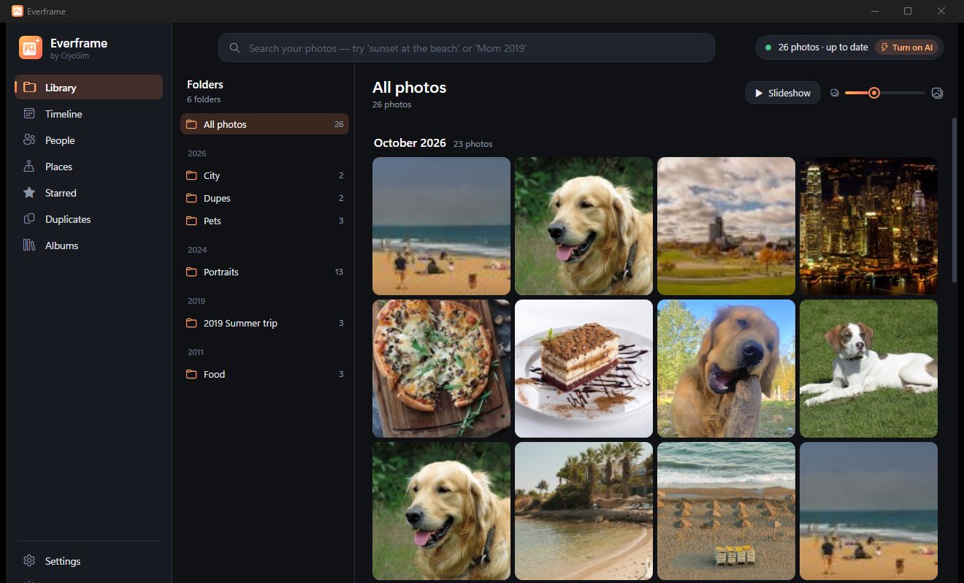Click the magnifier icon in search bar
Screen dimensions: 964x583
(234, 48)
